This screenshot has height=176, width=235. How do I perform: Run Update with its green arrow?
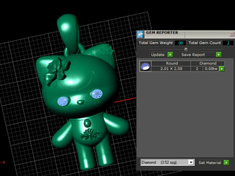tap(170, 54)
